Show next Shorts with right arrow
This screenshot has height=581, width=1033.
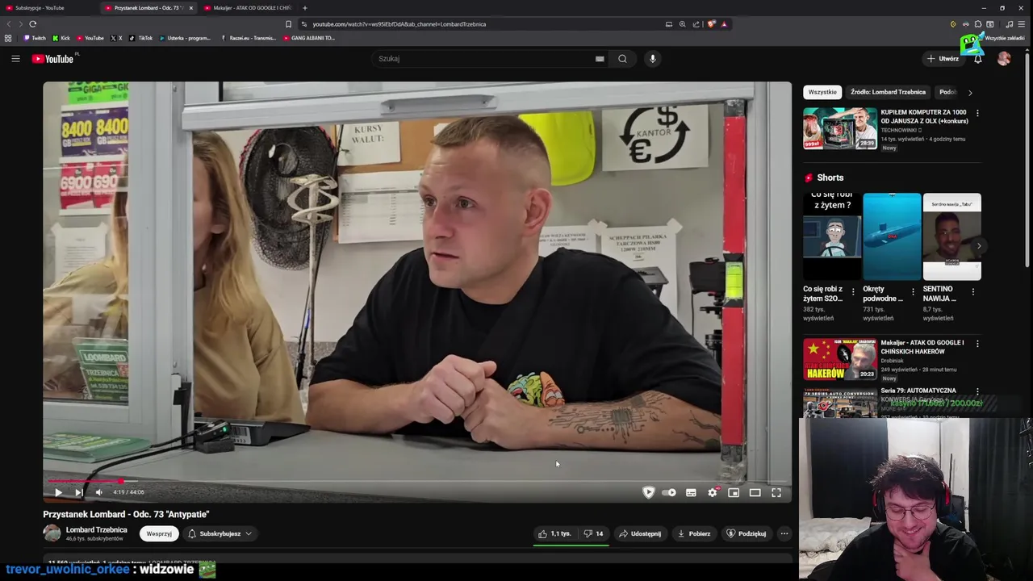point(979,246)
